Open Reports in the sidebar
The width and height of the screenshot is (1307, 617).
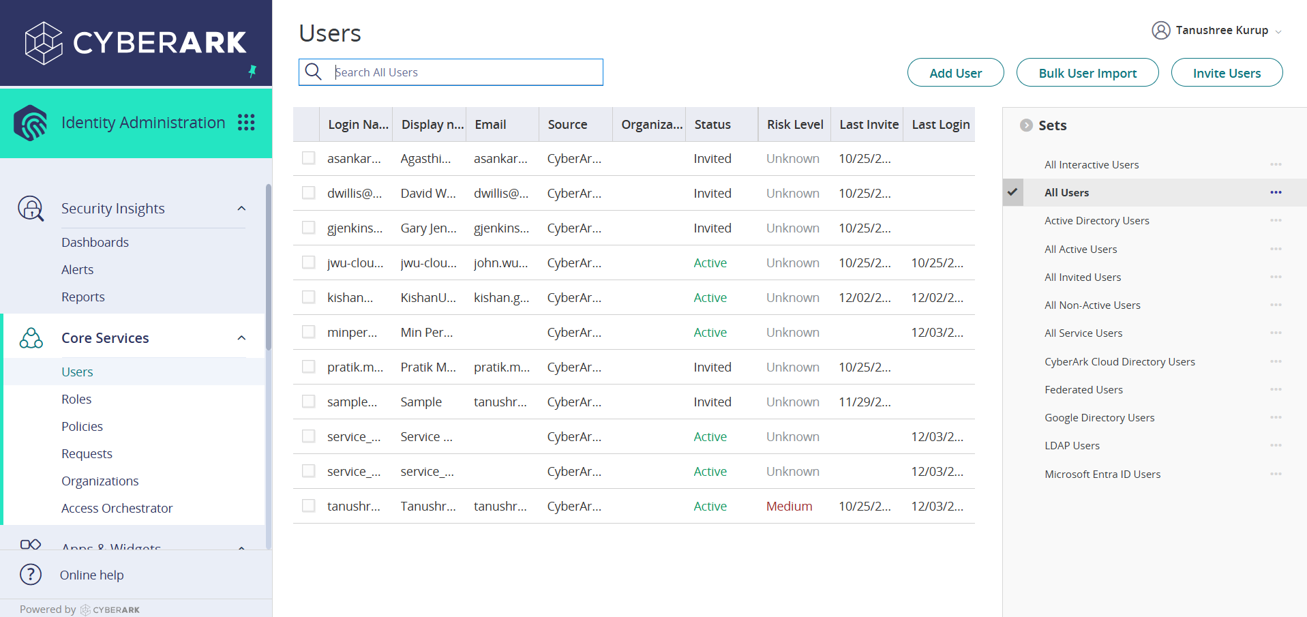click(x=83, y=297)
